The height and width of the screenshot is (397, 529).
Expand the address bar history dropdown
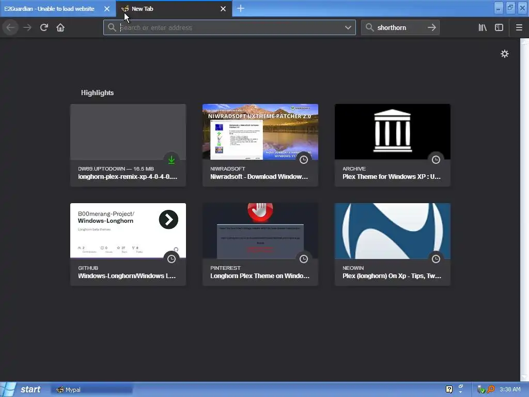[x=348, y=27]
